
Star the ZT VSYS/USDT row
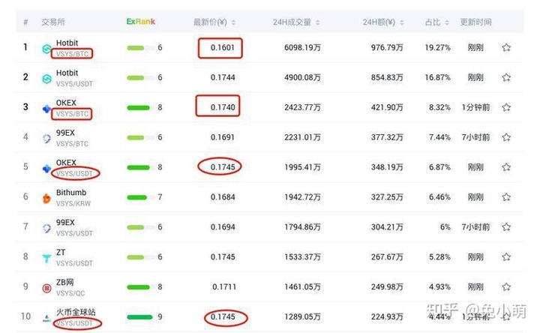pyautogui.click(x=506, y=257)
